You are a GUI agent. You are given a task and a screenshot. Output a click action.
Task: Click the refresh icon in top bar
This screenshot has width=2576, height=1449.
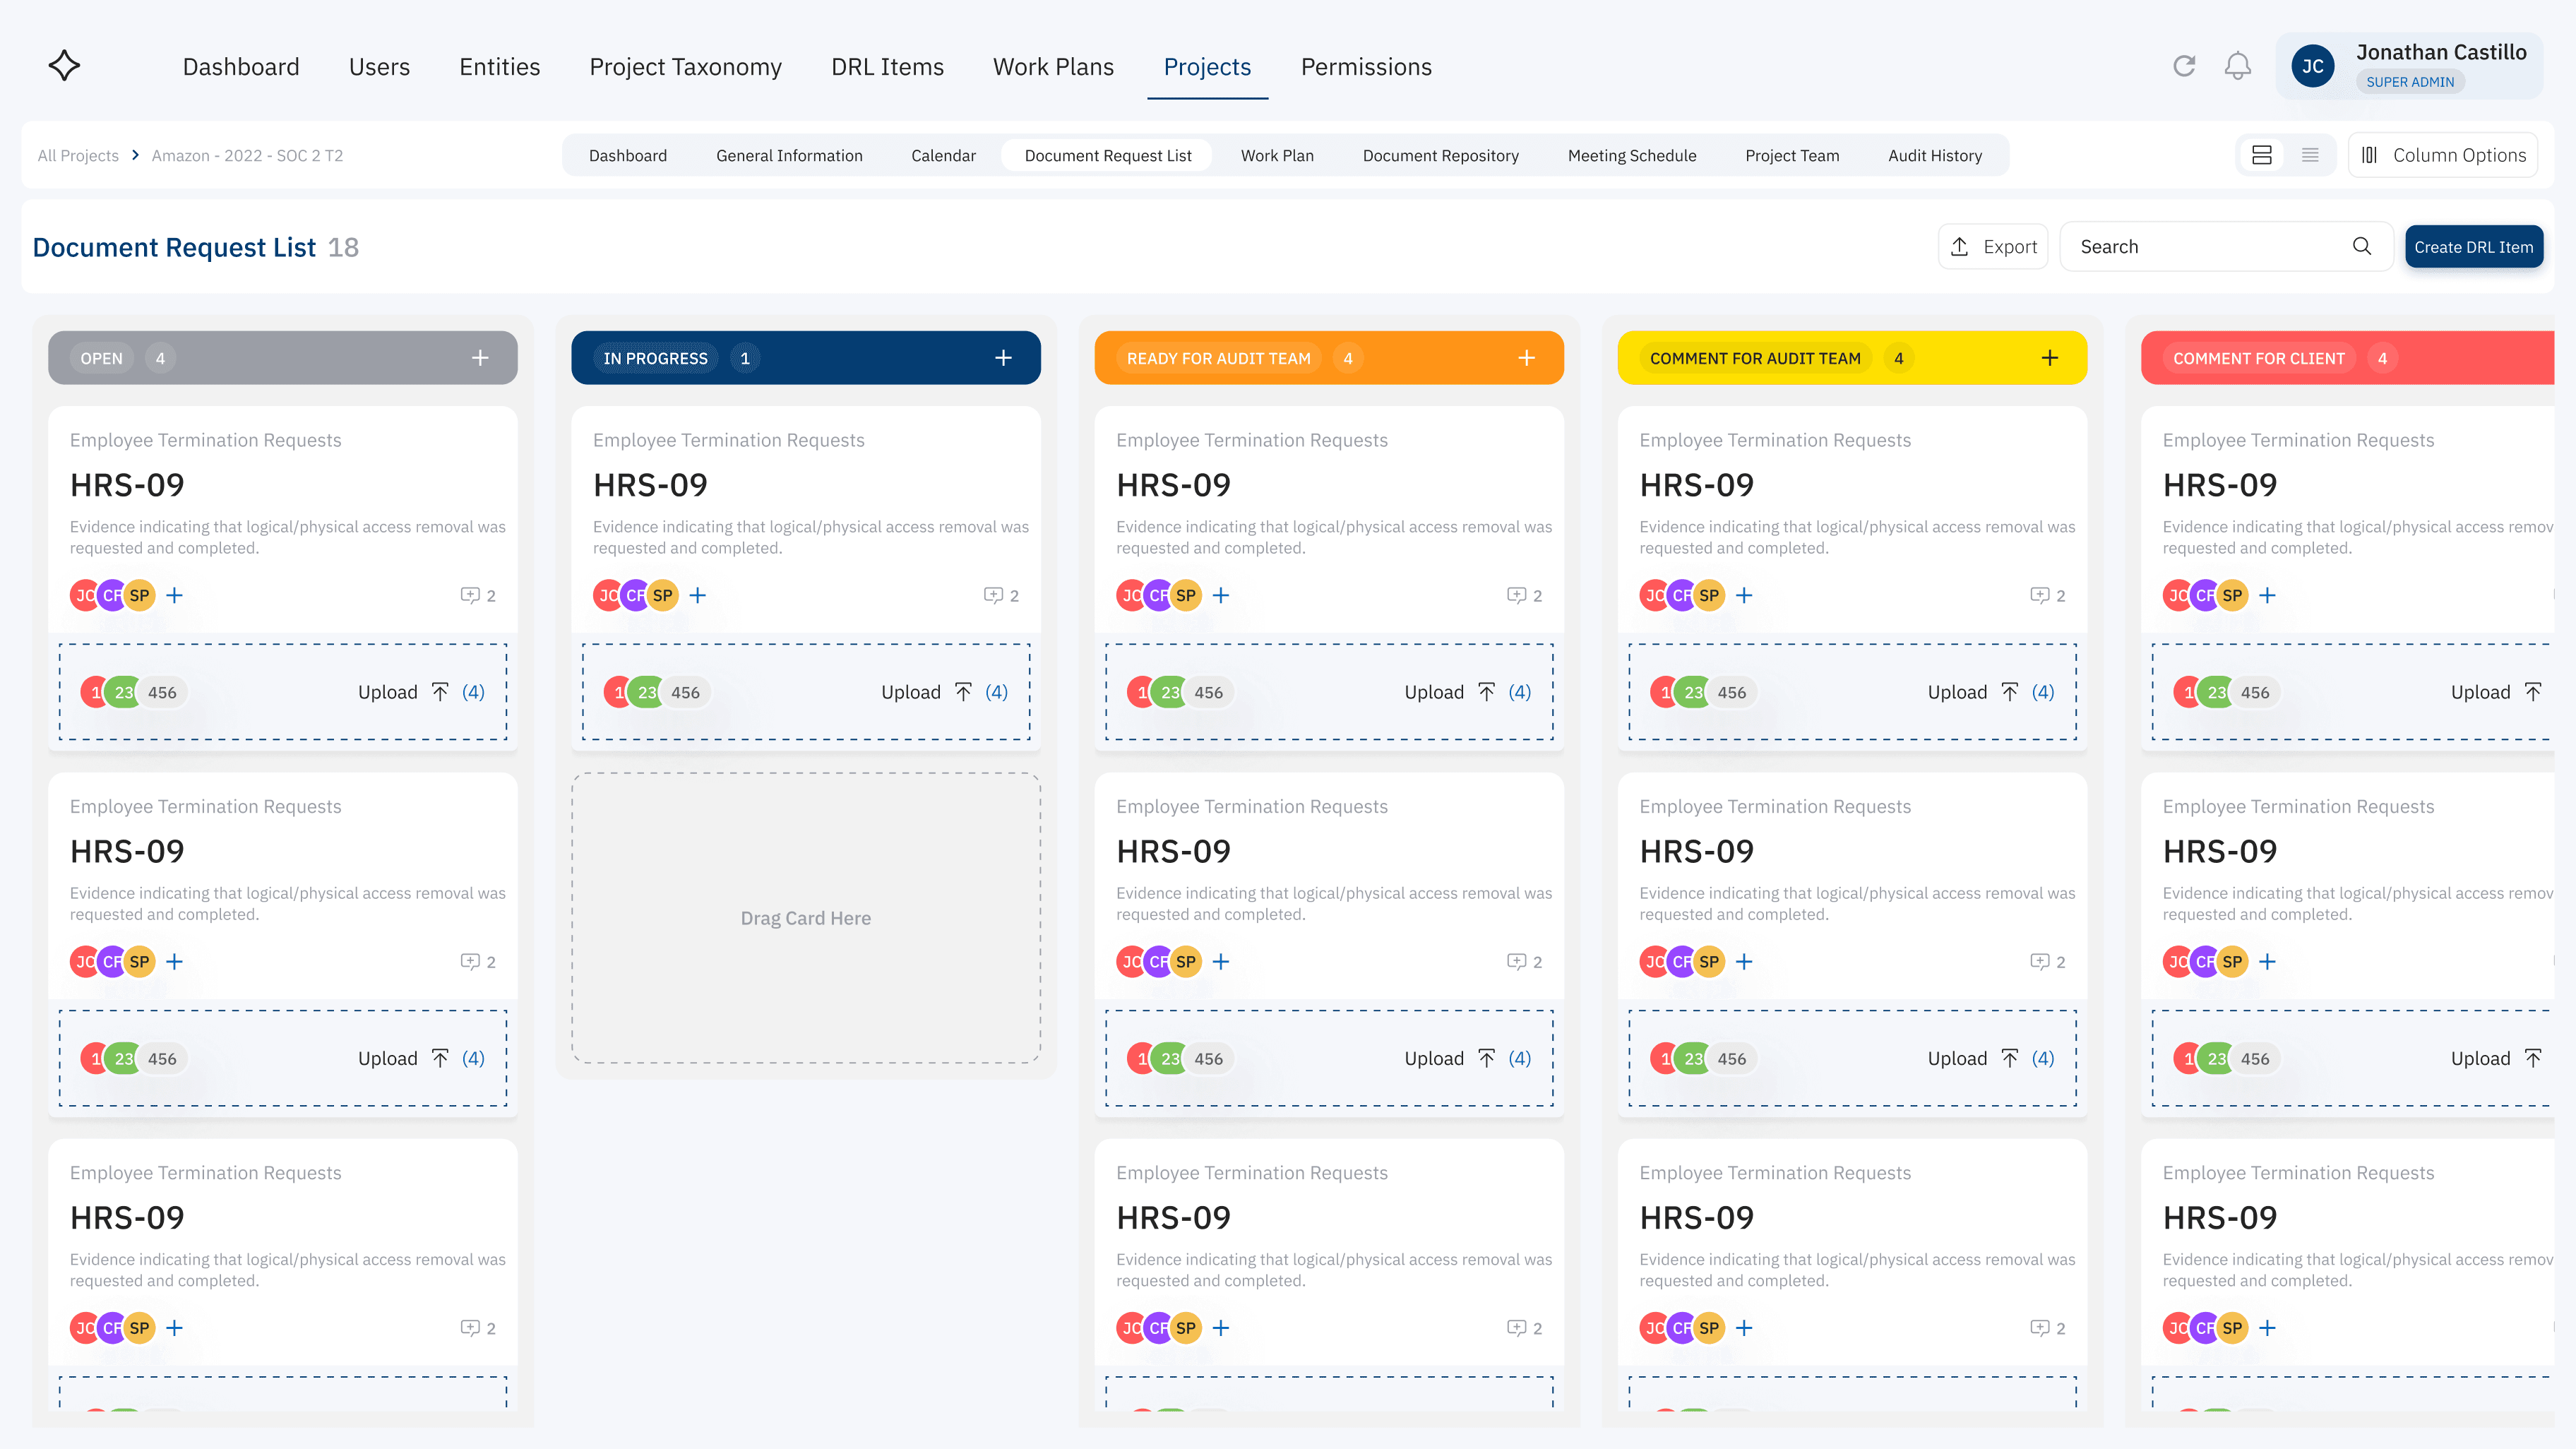click(2184, 66)
